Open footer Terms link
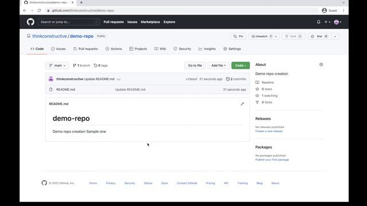 (93, 183)
